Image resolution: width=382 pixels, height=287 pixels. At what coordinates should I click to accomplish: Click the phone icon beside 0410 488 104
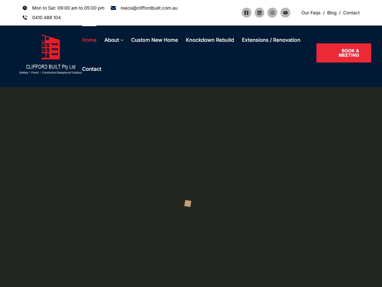pos(25,18)
